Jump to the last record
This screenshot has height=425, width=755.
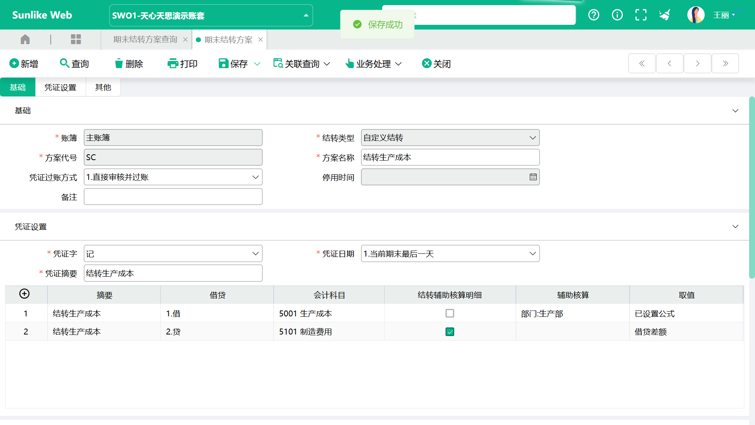[x=726, y=63]
